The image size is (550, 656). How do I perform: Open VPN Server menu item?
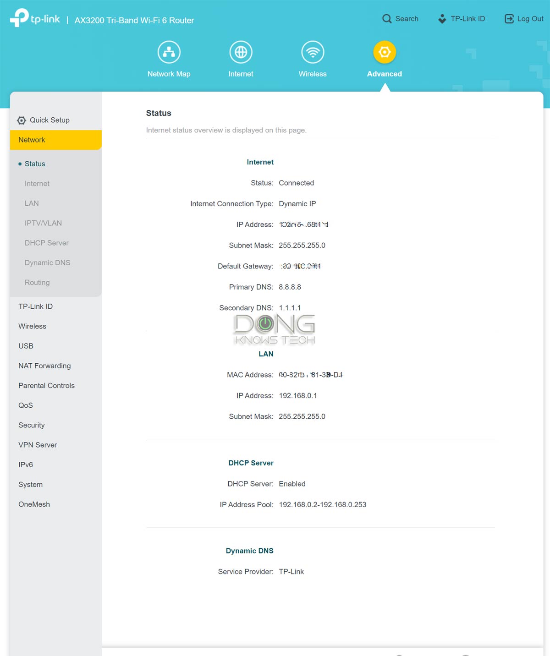click(x=38, y=445)
